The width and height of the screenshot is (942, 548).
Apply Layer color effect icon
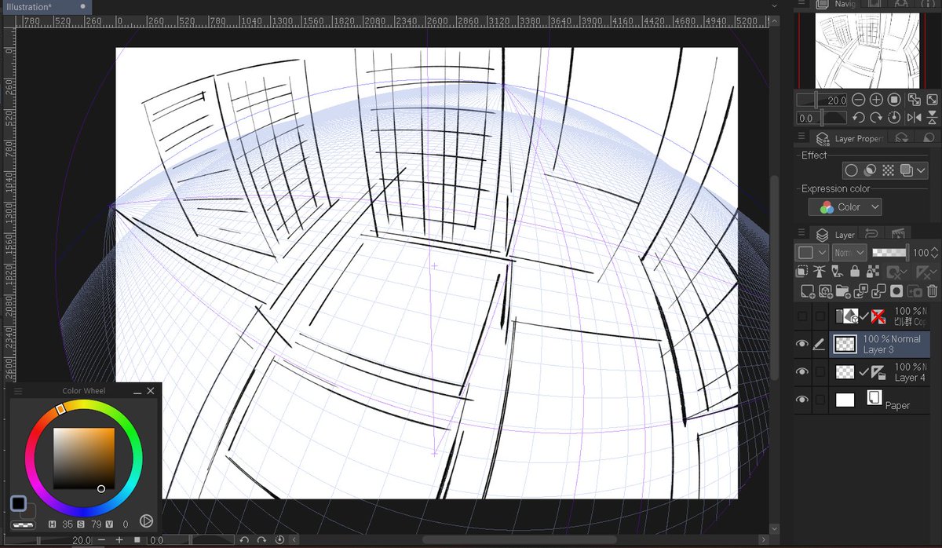(x=906, y=170)
